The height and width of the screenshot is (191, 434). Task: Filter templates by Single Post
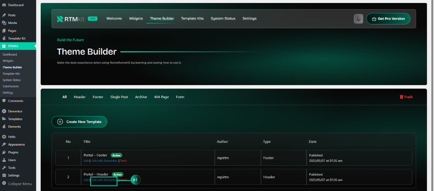tap(119, 97)
